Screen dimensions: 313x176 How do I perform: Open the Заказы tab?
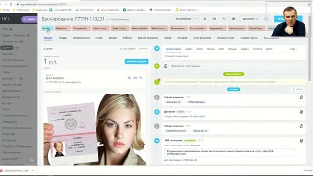pos(112,38)
